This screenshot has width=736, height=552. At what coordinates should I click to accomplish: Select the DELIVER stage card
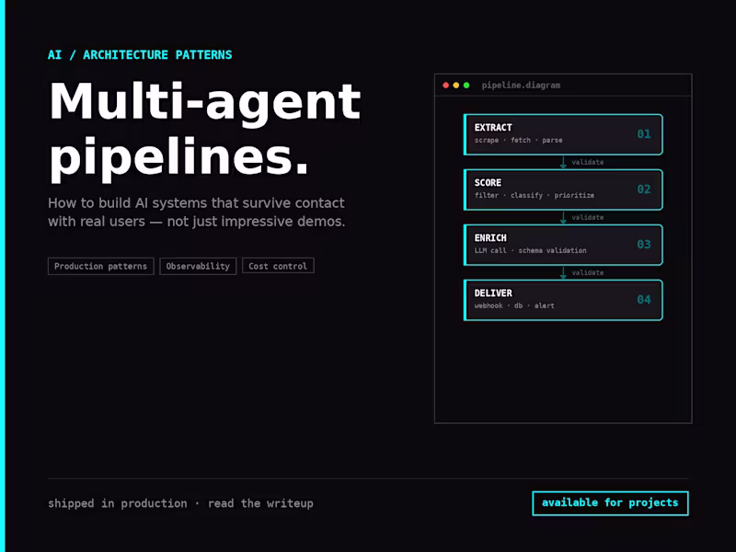coord(563,300)
